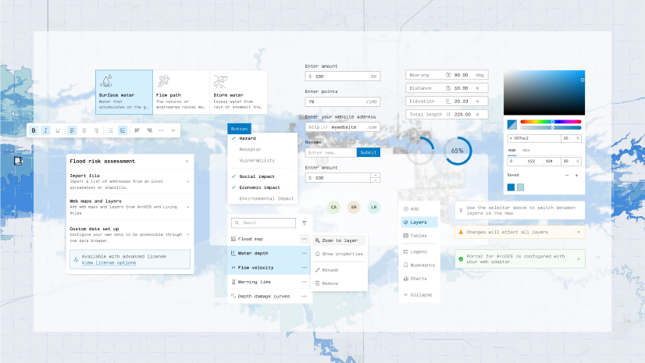Choose Remove in the context menu
The height and width of the screenshot is (363, 645).
point(339,283)
